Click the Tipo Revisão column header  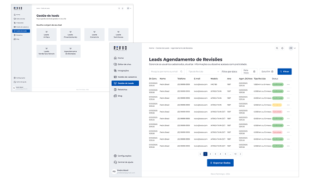pos(259,79)
